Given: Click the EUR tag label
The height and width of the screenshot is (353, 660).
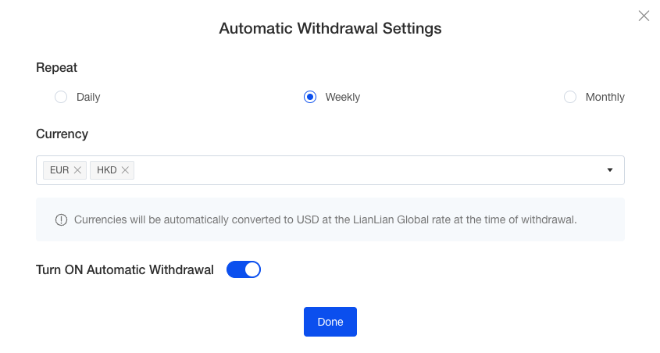Looking at the screenshot, I should [59, 170].
